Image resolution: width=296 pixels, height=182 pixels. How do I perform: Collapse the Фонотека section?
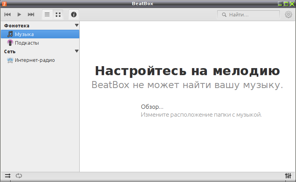click(77, 25)
